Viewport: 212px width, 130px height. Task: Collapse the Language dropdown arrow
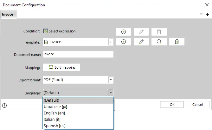point(111,93)
